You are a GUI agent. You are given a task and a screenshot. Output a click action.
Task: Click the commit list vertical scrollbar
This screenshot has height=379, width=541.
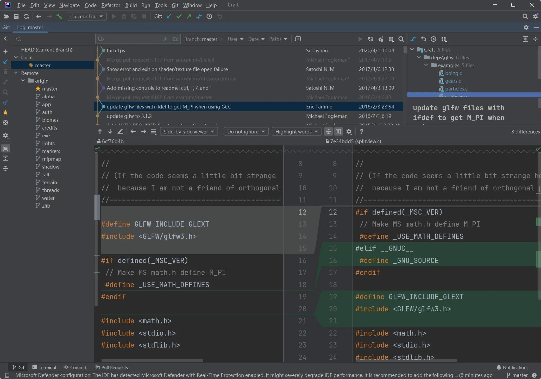(x=405, y=50)
